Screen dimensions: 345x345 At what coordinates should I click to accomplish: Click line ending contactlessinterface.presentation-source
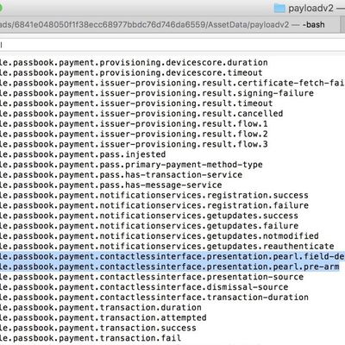pyautogui.click(x=152, y=277)
